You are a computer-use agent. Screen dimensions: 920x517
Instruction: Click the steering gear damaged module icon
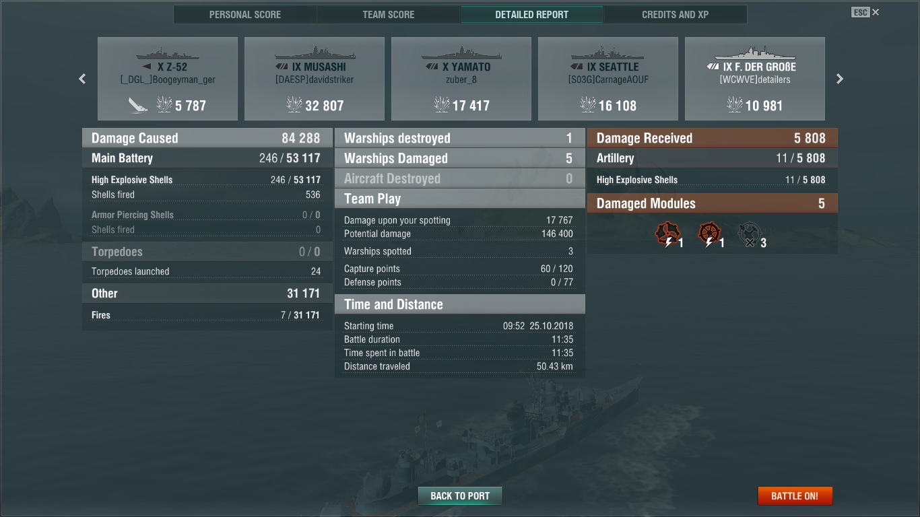pyautogui.click(x=709, y=234)
